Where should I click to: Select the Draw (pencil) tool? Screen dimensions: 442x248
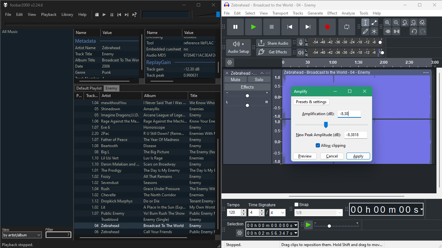[365, 31]
